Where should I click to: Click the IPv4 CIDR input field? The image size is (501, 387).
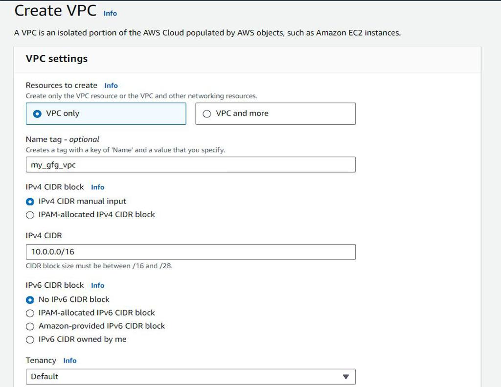(x=190, y=252)
